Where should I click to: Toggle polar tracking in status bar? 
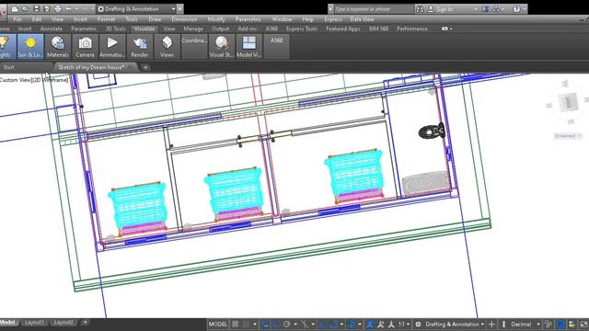(x=287, y=325)
